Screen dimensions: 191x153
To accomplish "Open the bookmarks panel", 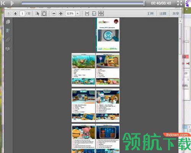I will [x=8, y=31].
